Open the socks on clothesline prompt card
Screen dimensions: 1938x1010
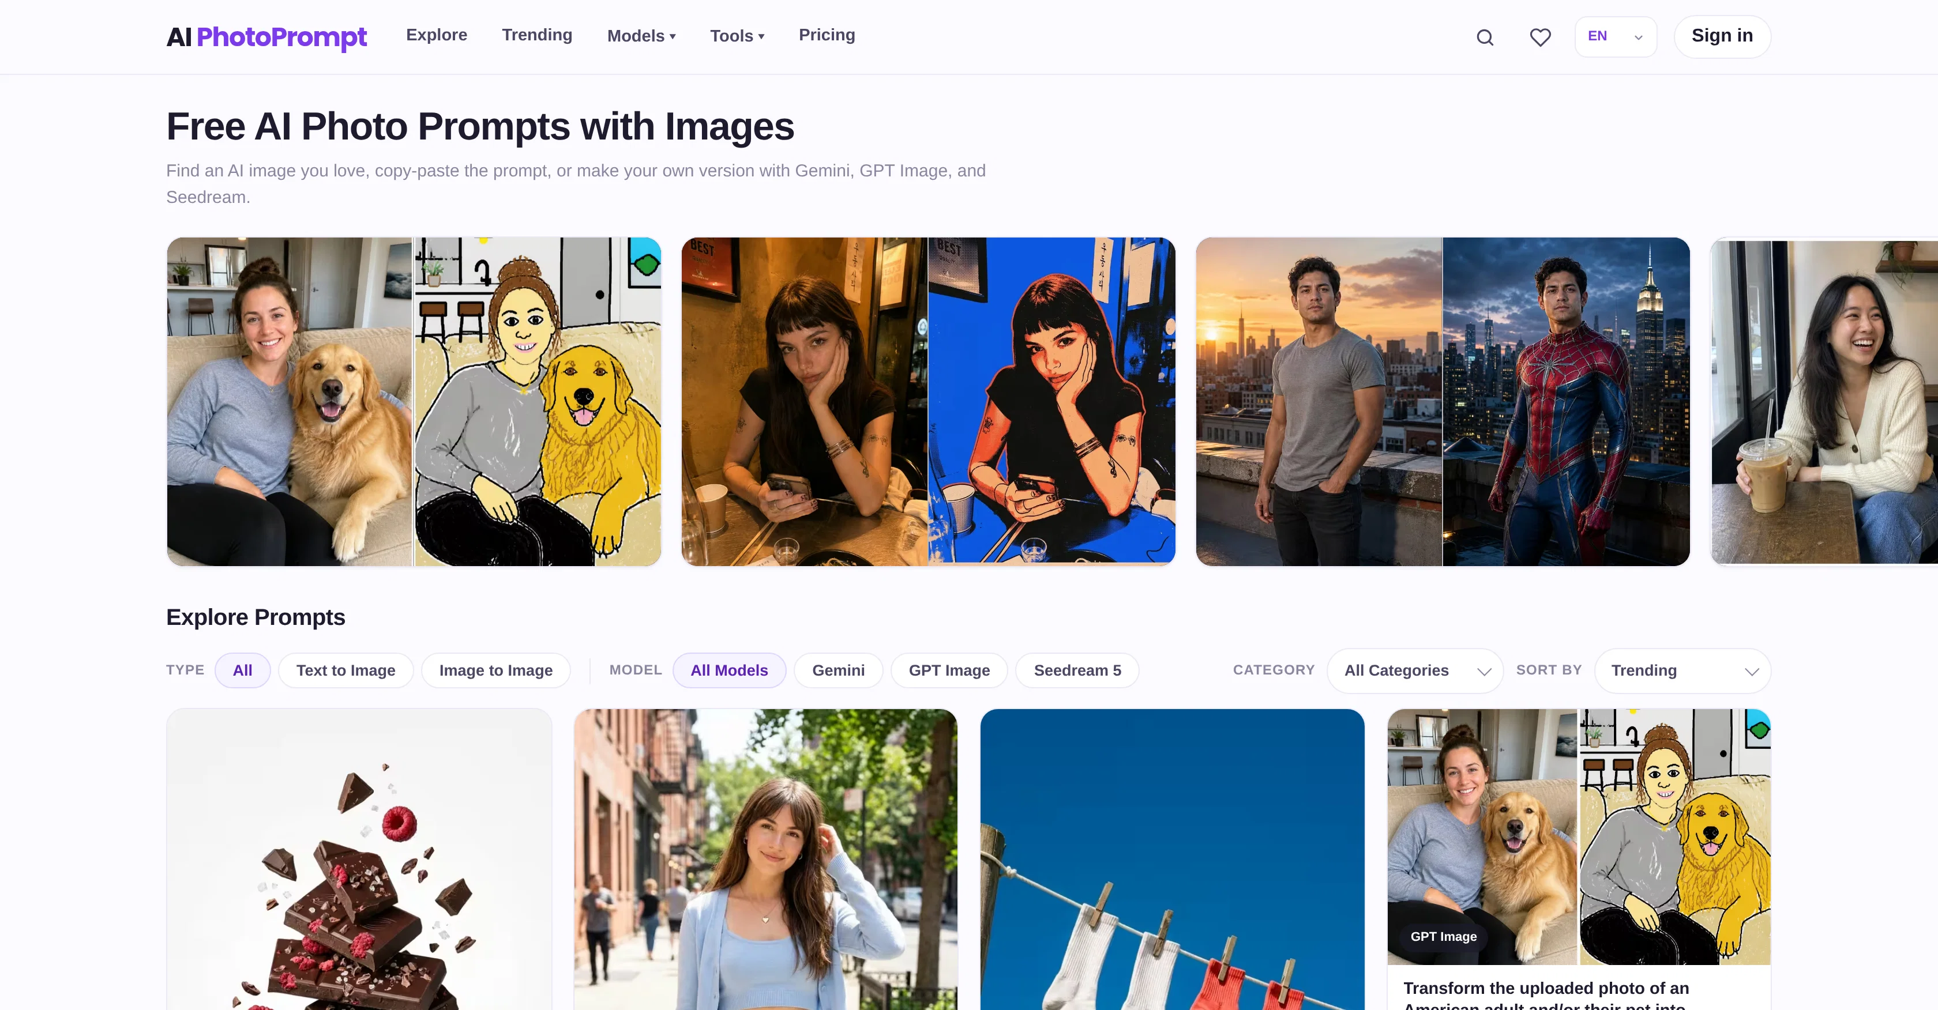point(1172,859)
